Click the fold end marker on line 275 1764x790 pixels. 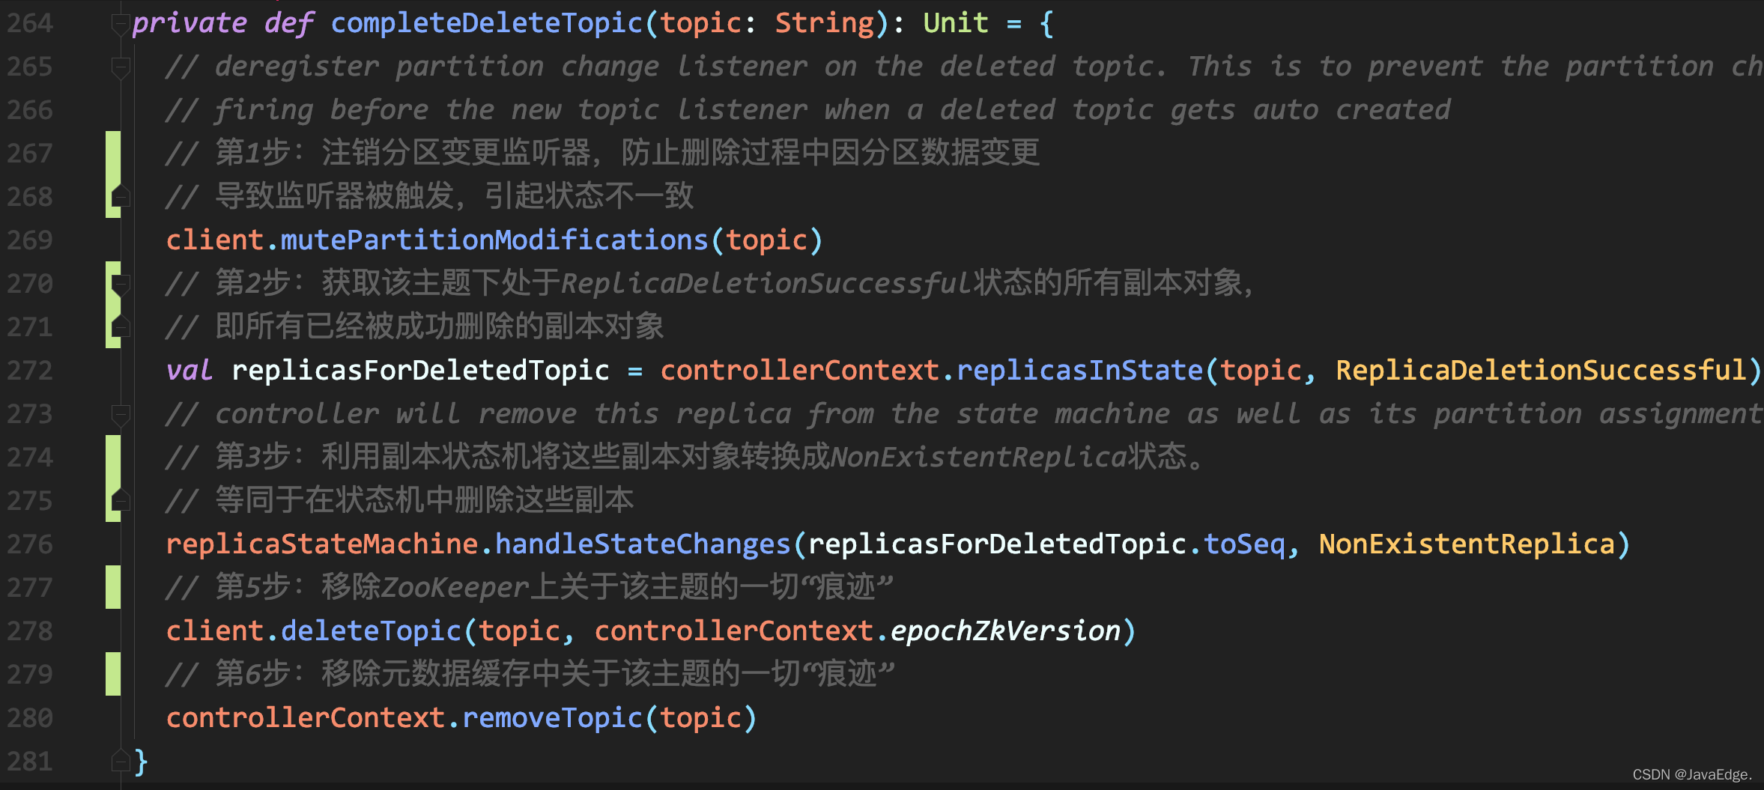121,500
